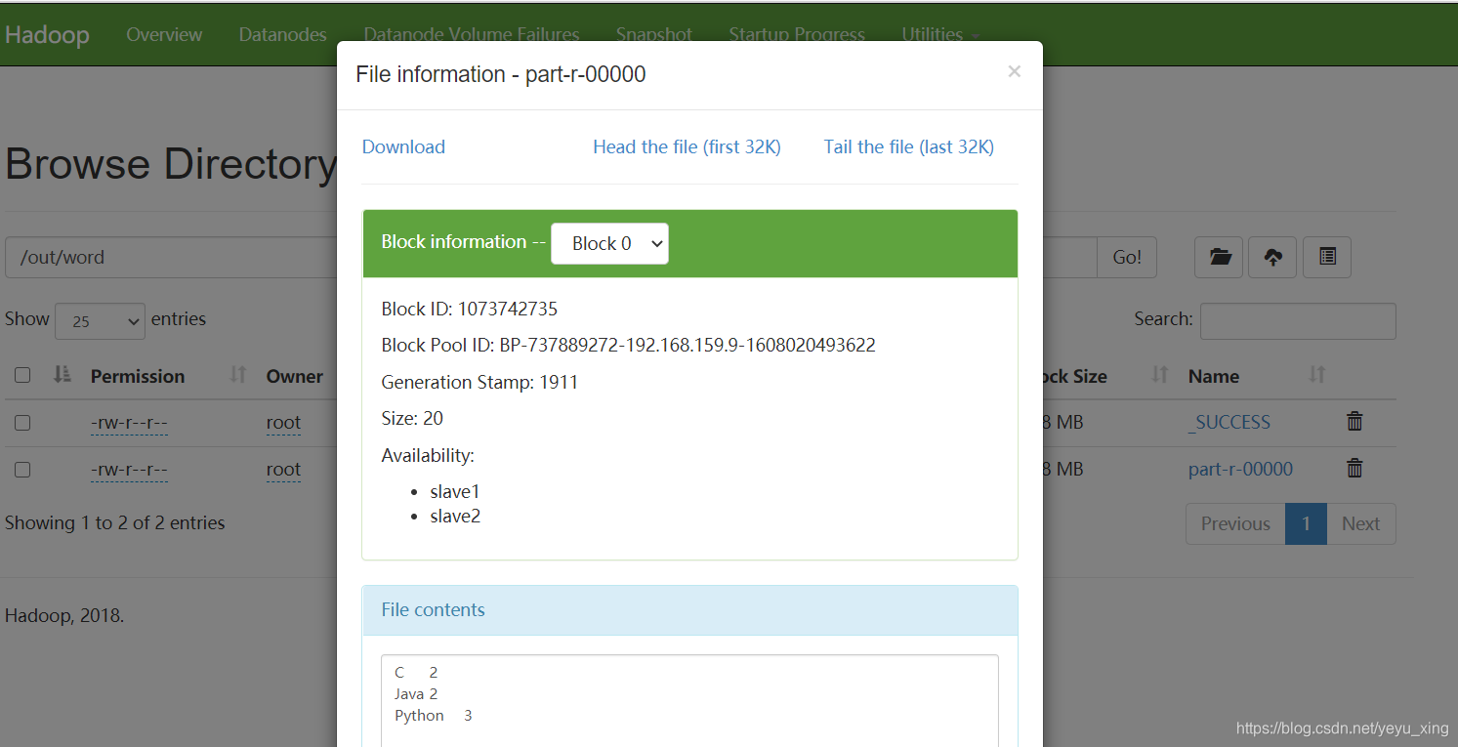The image size is (1458, 747).
Task: Open the _SUCCESS file link
Action: click(1229, 422)
